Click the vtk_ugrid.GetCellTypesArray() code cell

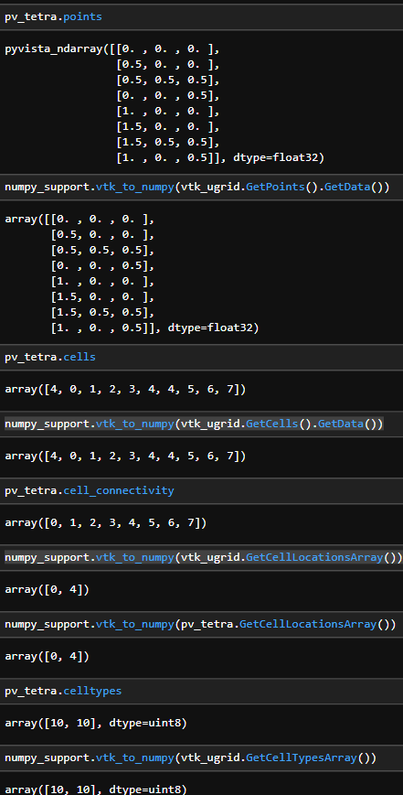point(201,758)
